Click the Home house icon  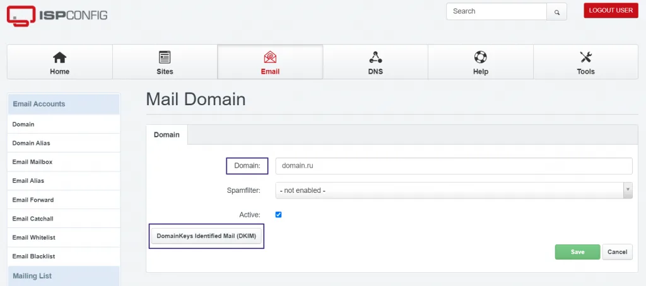[60, 57]
